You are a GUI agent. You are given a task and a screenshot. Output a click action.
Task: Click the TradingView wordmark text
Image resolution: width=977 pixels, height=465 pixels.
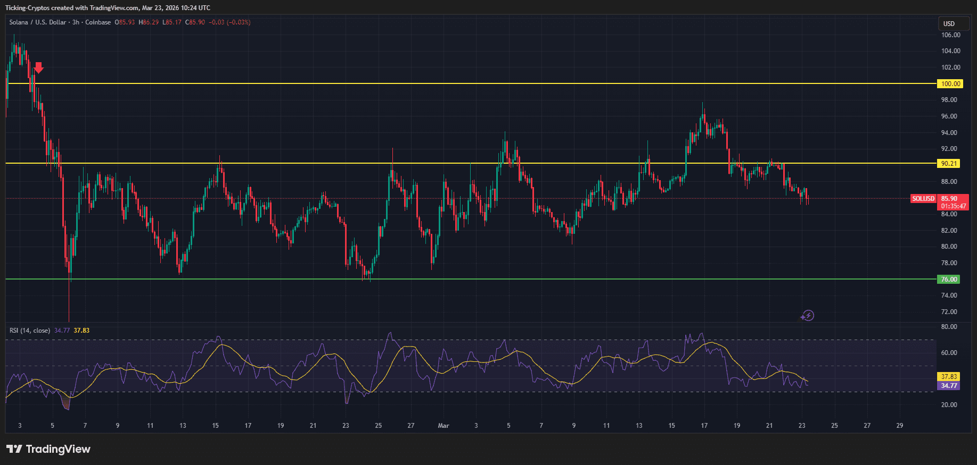58,449
